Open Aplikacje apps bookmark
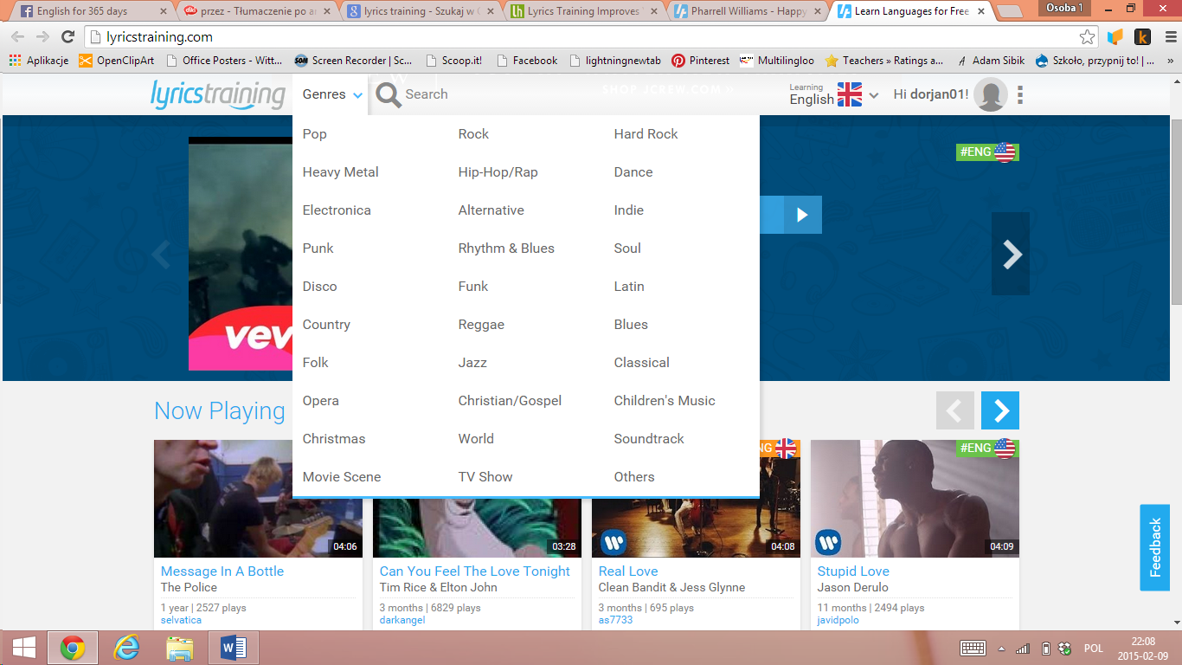Screen dimensions: 1182x665 [x=39, y=61]
